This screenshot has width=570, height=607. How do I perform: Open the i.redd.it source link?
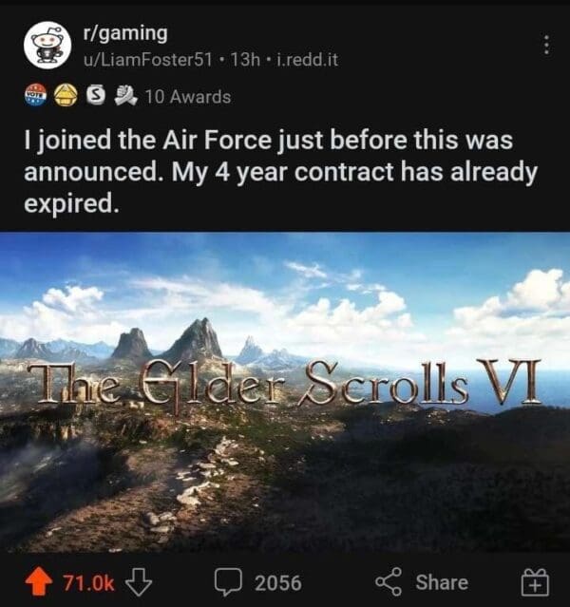306,60
